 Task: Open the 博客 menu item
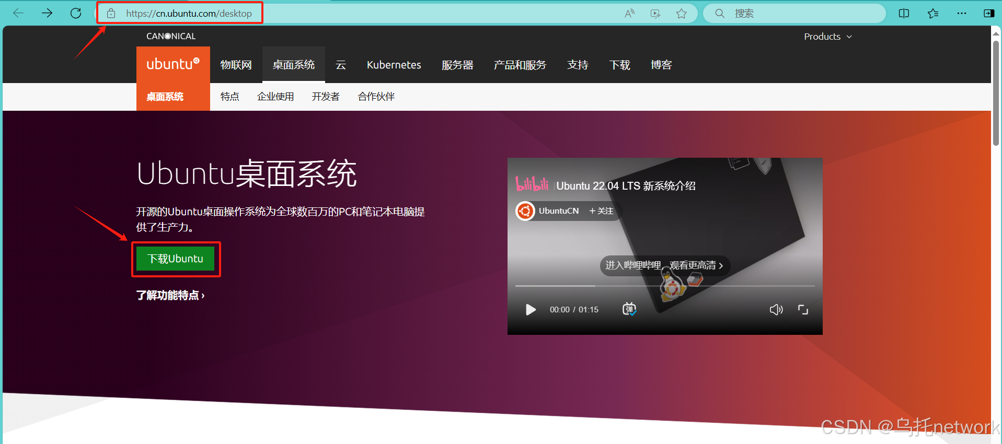[661, 65]
